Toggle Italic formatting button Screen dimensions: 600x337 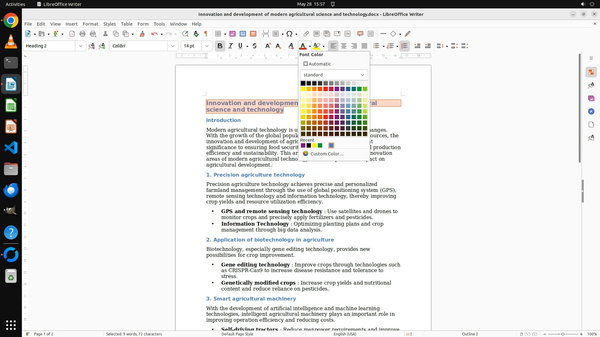(231, 46)
